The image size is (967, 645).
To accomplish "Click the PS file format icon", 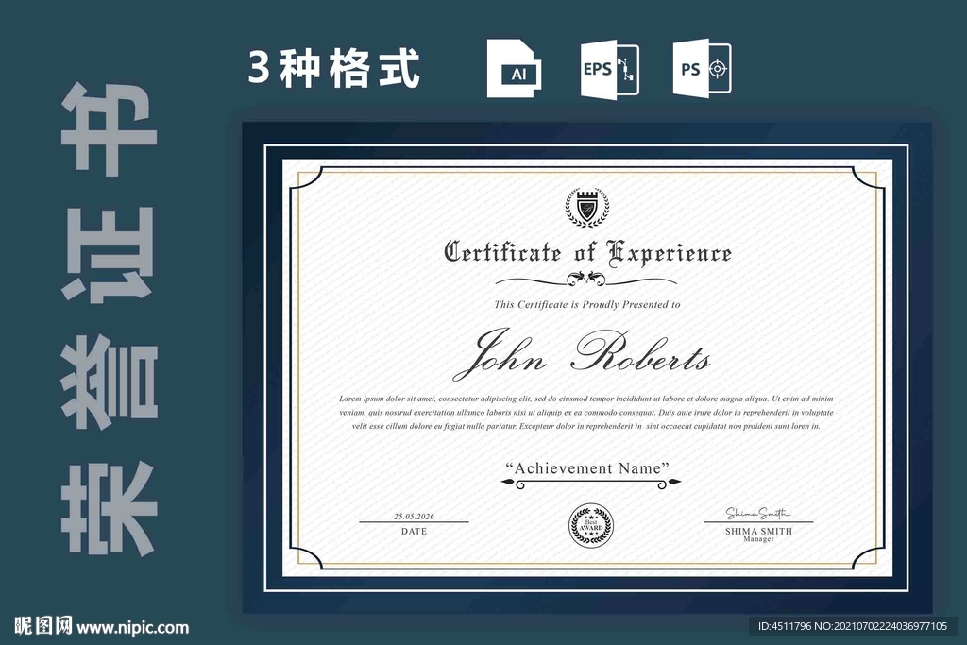I will [x=702, y=68].
